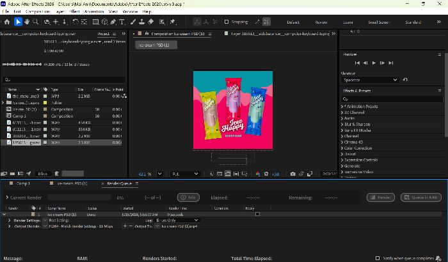448x262 pixels.
Task: Open the Log Errors Only dropdown
Action: 177,220
